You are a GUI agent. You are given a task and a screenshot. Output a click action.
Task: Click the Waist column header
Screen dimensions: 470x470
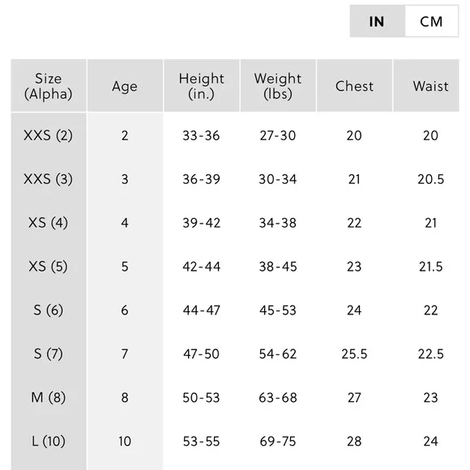(430, 86)
